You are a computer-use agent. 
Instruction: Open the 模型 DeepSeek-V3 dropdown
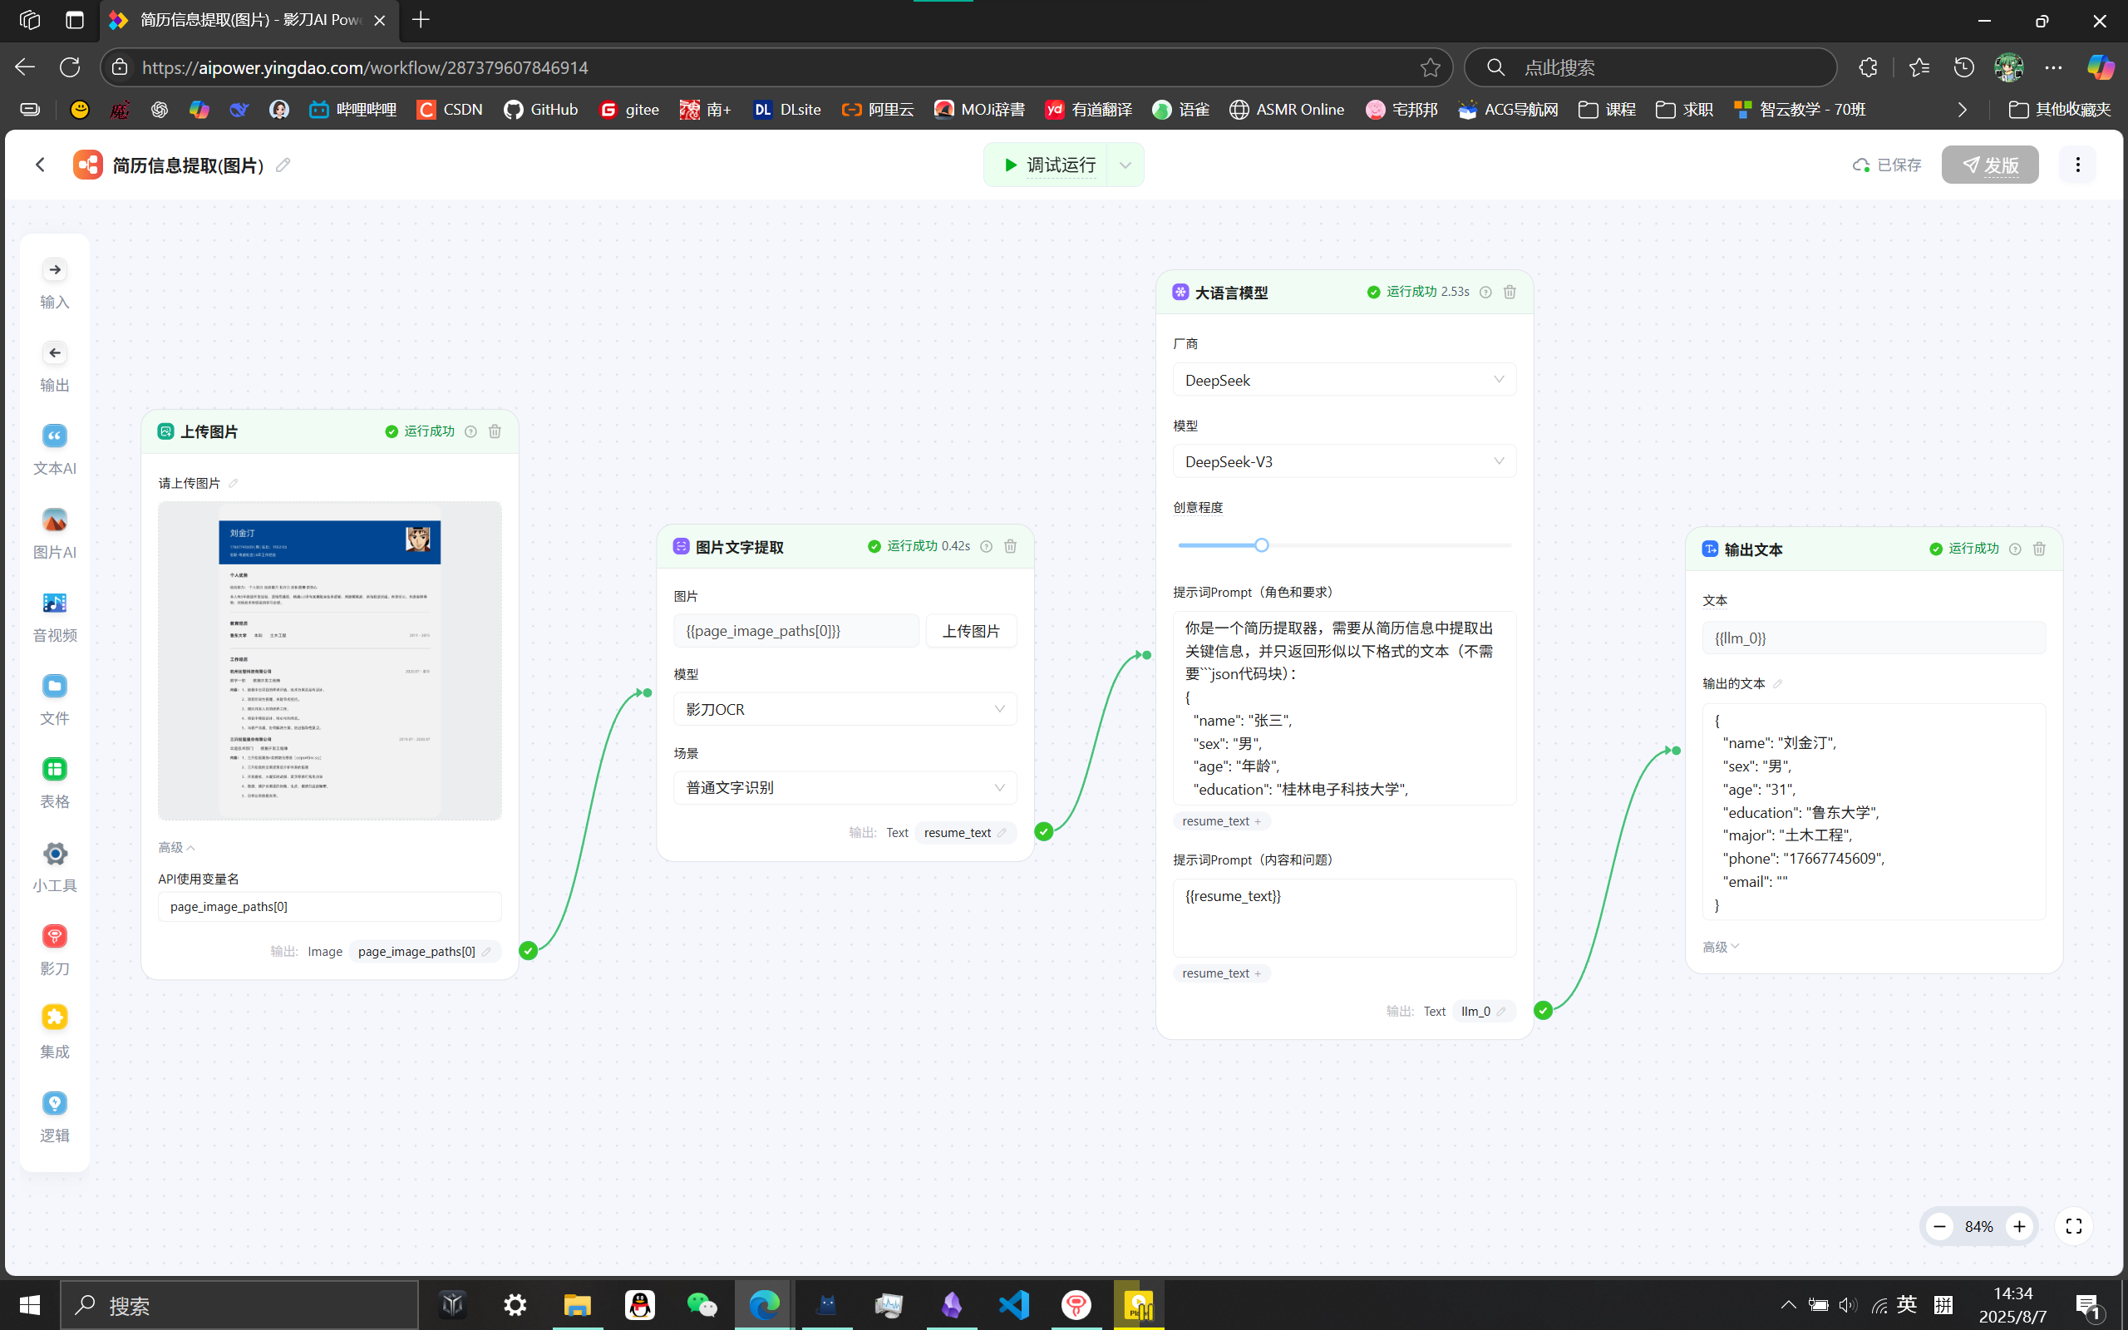1343,462
